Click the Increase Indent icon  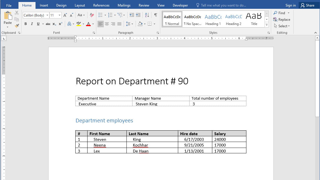(138, 15)
